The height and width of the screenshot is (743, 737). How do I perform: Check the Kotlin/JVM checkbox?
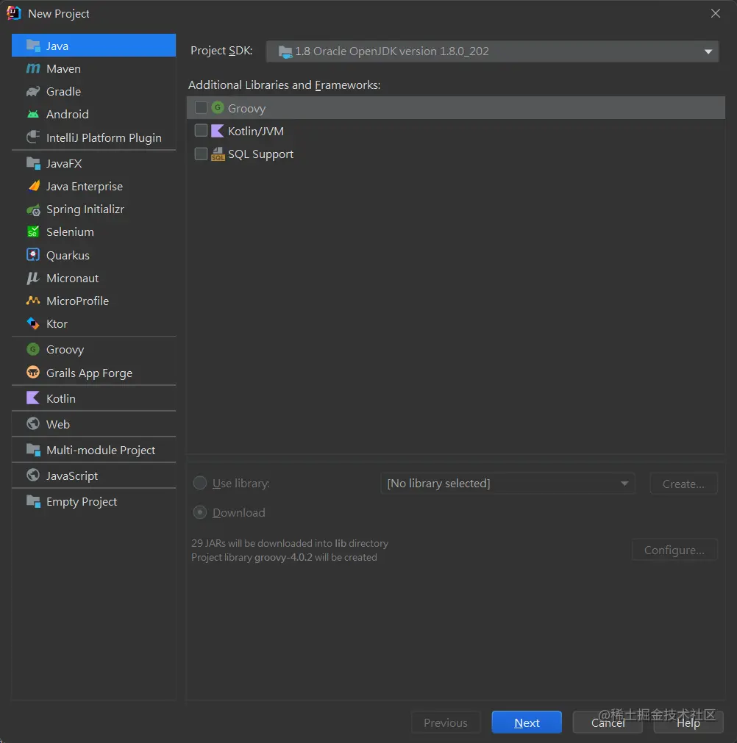coord(201,130)
